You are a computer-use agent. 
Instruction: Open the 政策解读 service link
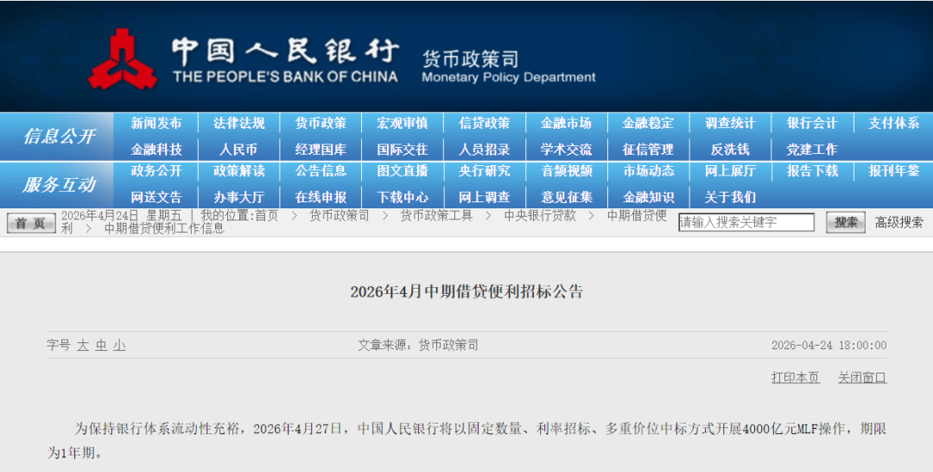238,171
